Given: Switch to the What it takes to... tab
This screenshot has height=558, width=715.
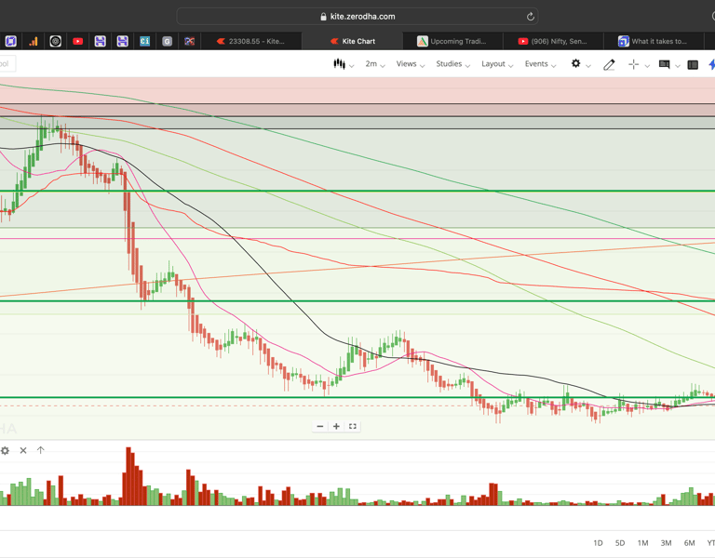Looking at the screenshot, I should pyautogui.click(x=654, y=42).
